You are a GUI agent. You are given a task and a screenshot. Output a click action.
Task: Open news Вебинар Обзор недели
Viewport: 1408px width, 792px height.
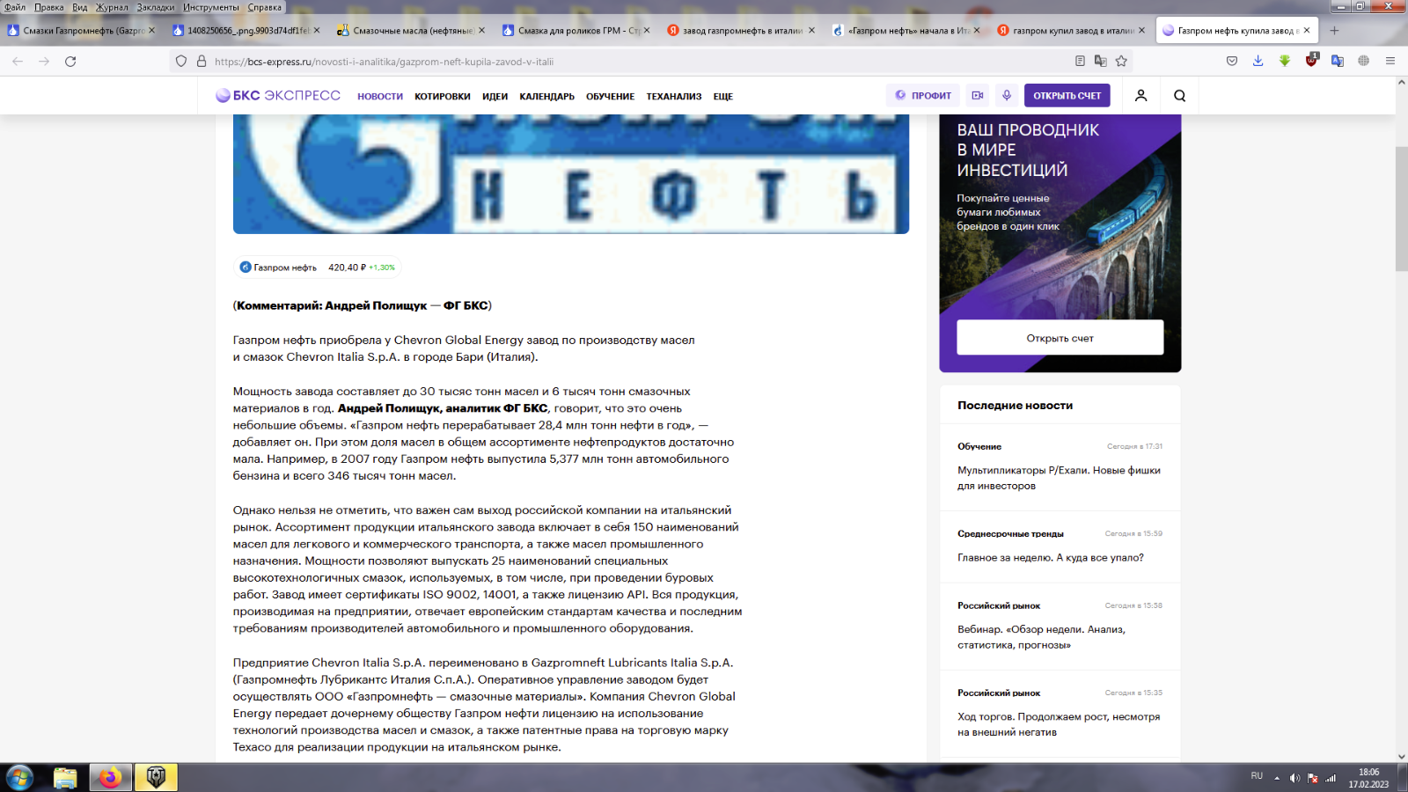click(x=1041, y=637)
